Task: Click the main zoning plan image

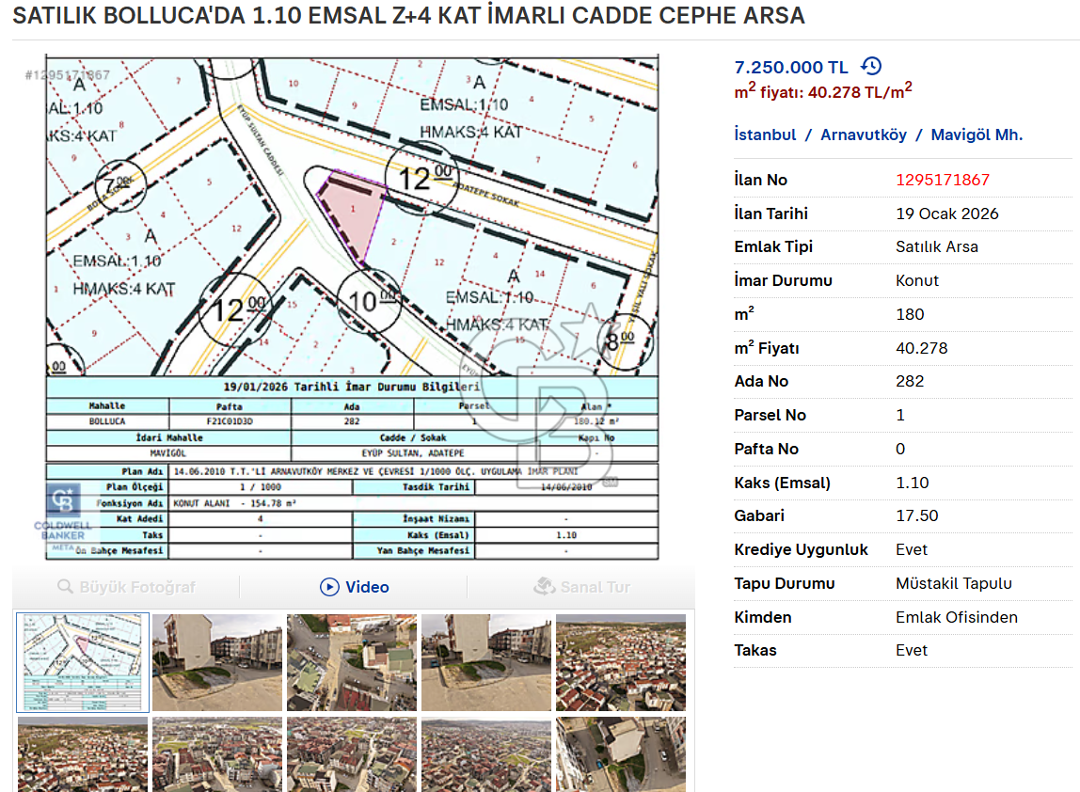Action: (352, 308)
